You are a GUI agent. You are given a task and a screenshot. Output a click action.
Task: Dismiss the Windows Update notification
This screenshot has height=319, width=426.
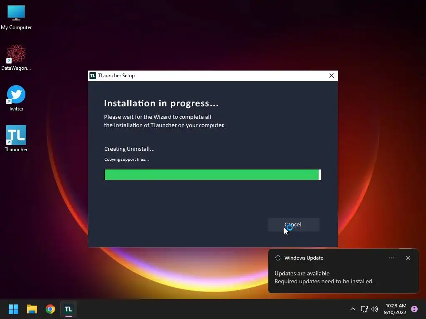[408, 258]
